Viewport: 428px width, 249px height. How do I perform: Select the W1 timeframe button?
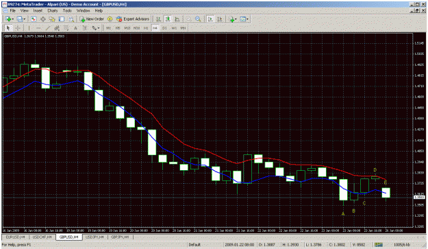tap(174, 28)
